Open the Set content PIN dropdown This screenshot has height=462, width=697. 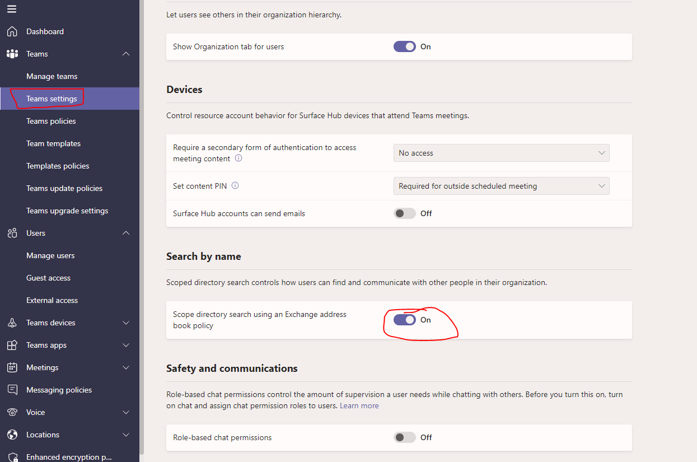click(x=501, y=185)
